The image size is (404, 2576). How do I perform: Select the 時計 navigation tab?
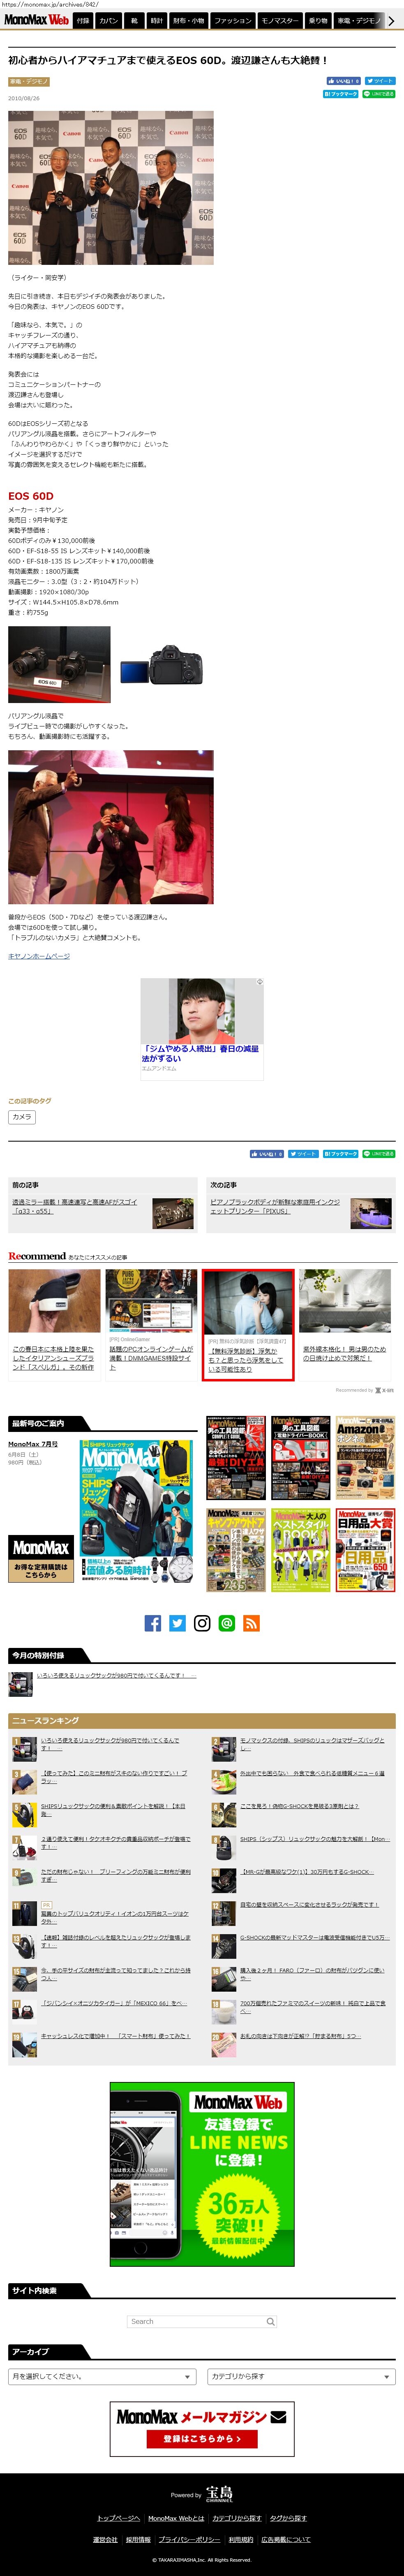(157, 20)
